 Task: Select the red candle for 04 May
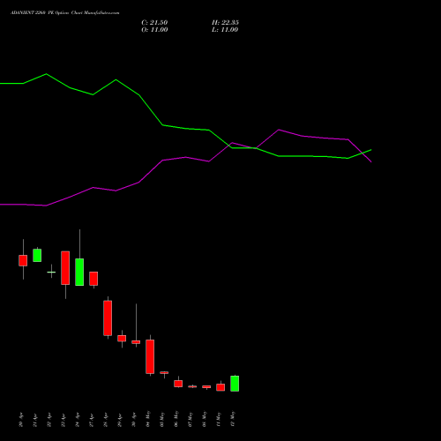click(150, 356)
